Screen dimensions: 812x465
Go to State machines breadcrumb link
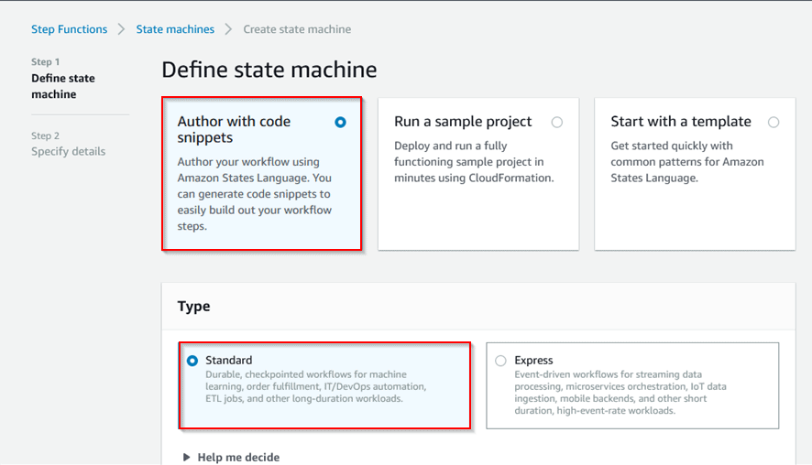175,29
